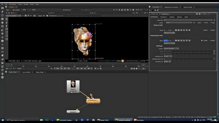Open the Color nodes toolbar menu

[x=2, y=23]
